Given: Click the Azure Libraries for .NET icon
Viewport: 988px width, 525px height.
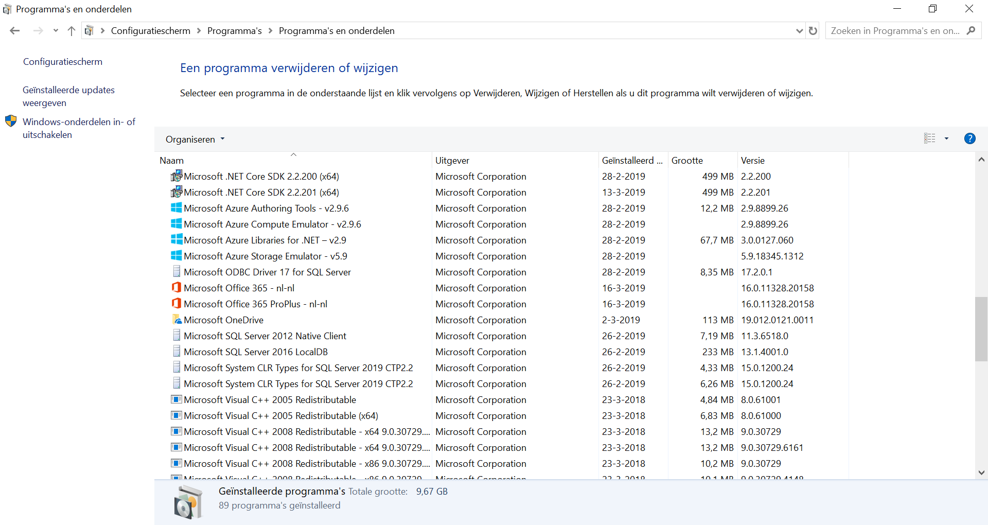Looking at the screenshot, I should (177, 240).
